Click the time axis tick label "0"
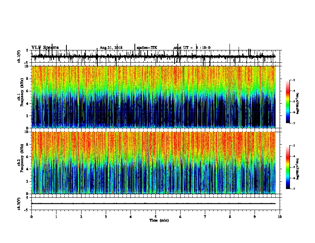This screenshot has height=243, width=315. coord(31,217)
